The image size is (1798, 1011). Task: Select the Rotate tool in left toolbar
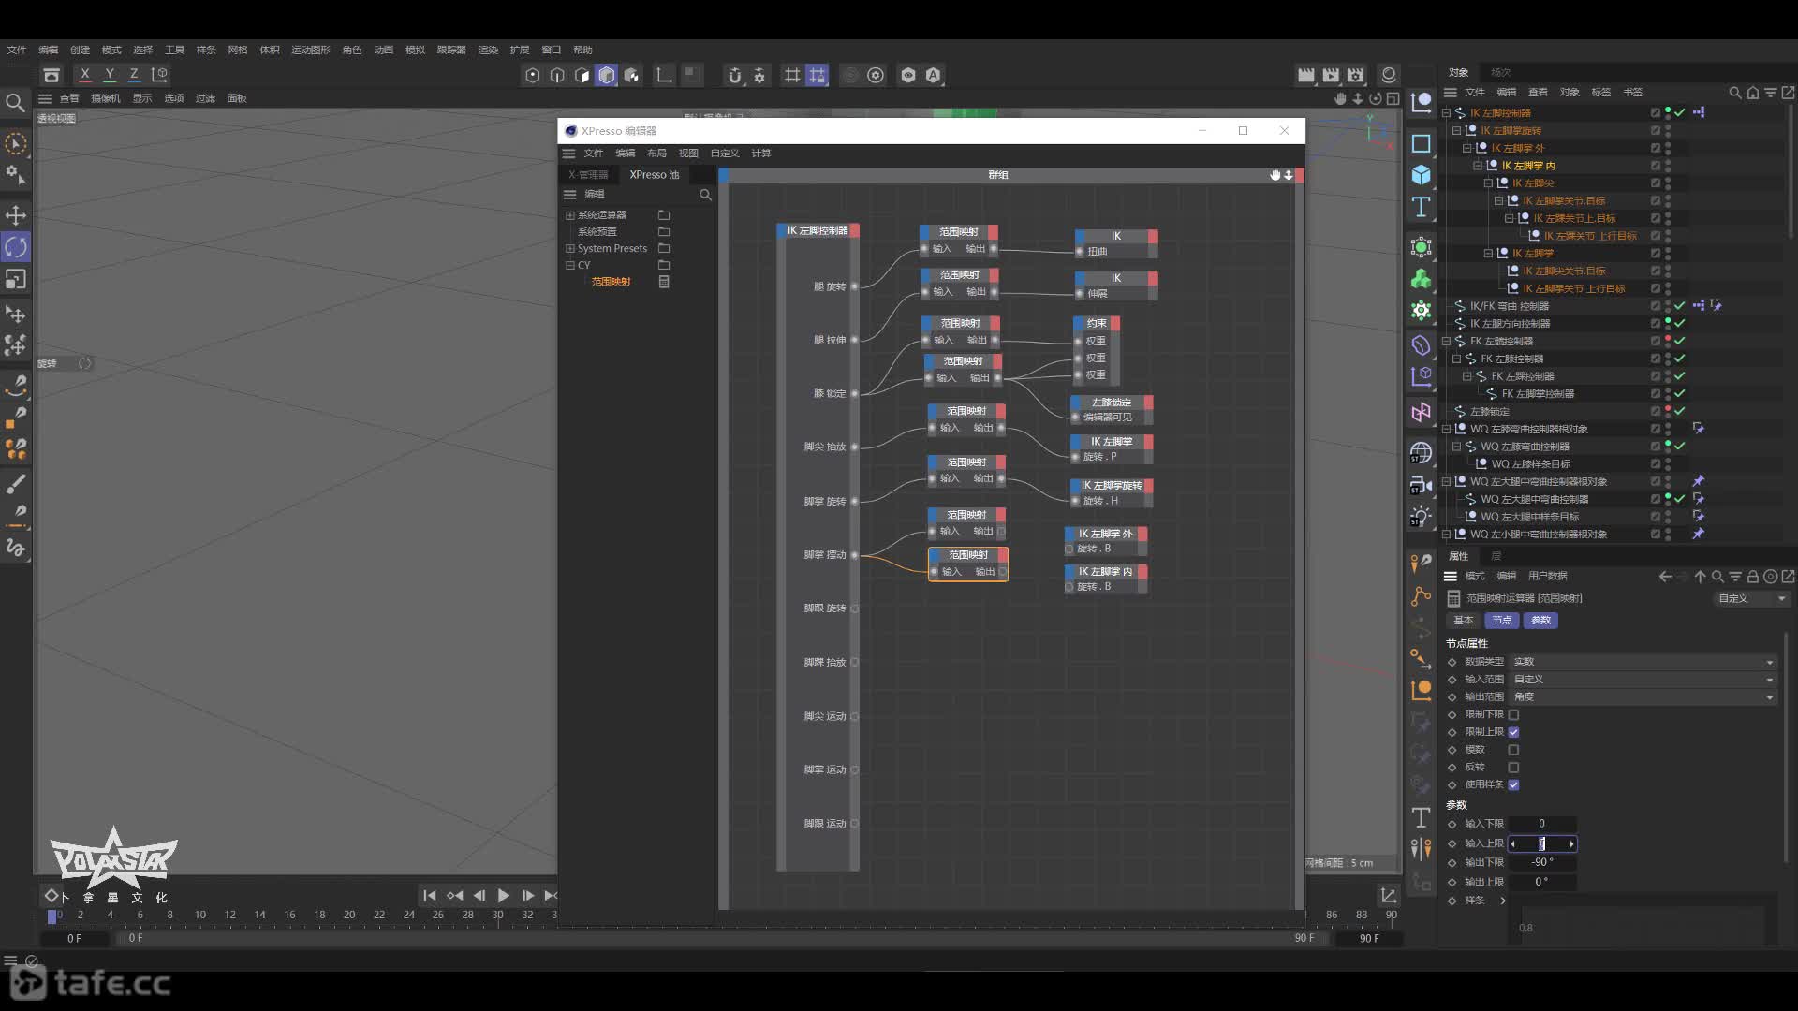coord(16,247)
